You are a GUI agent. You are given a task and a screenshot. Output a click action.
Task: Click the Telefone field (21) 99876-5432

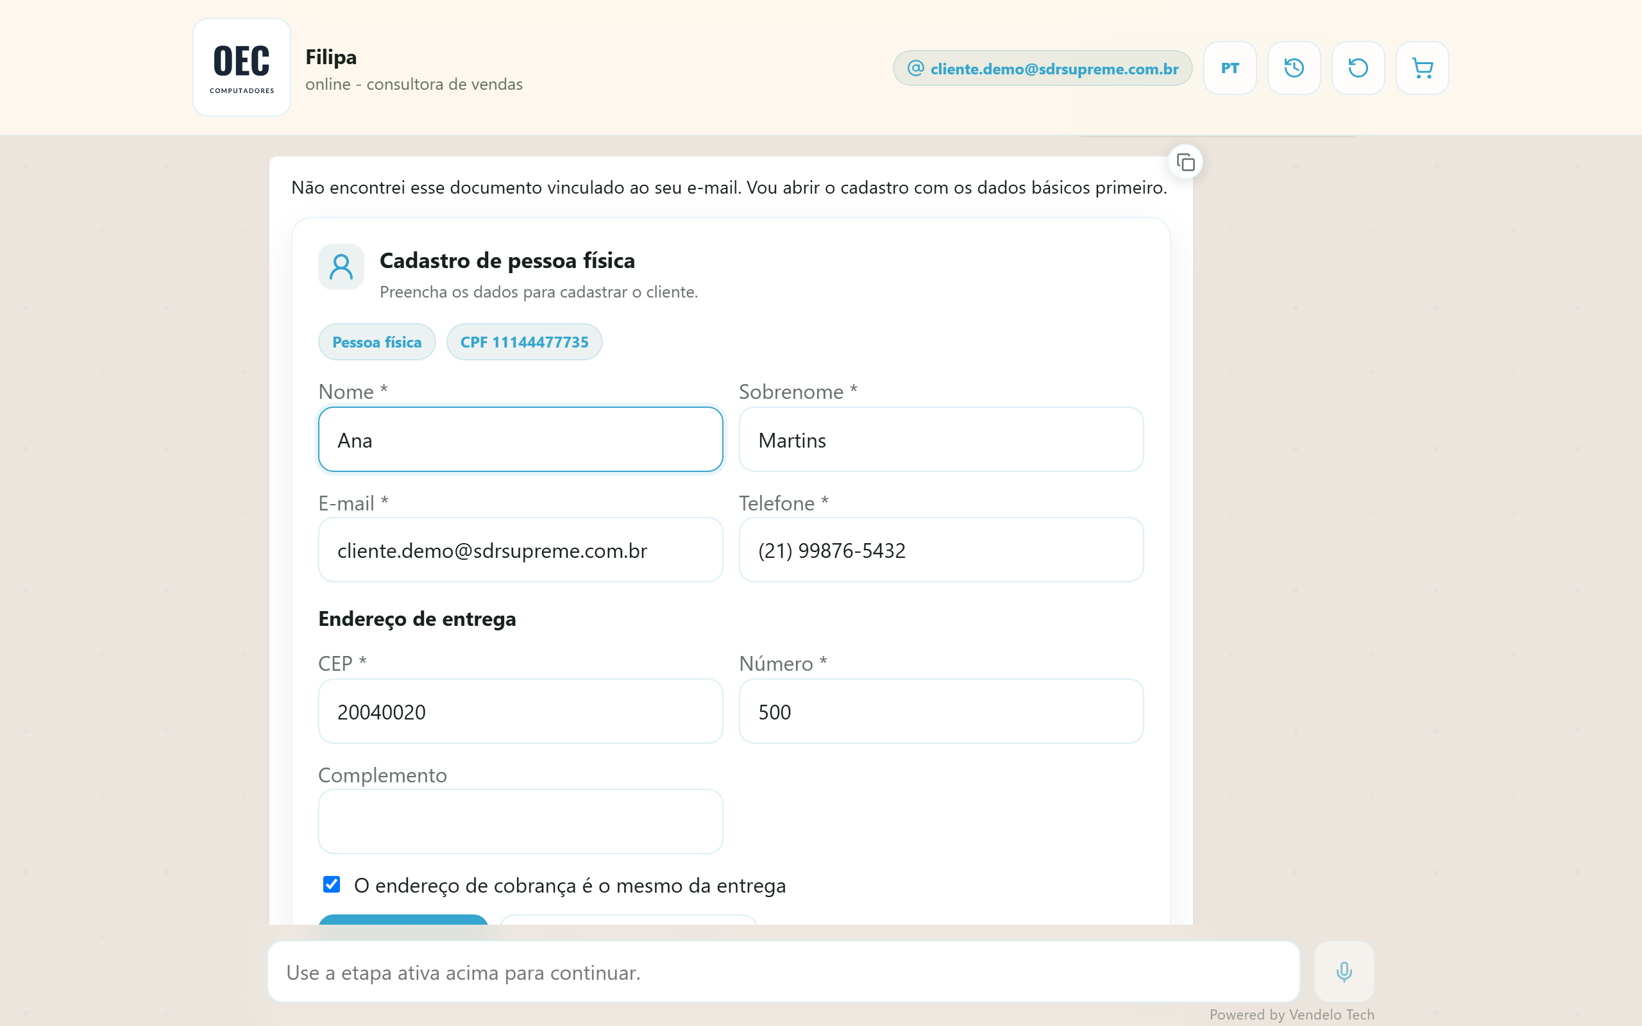coord(941,550)
